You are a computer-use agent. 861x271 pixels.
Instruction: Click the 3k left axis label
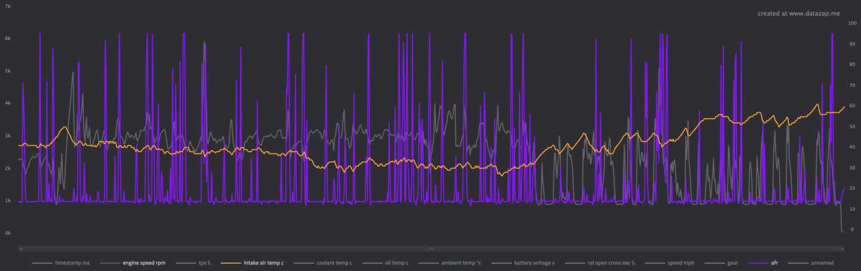click(x=8, y=136)
